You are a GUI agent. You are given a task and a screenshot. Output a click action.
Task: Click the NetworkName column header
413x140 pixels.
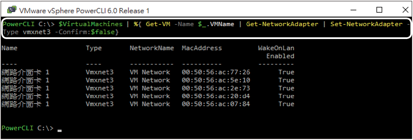tap(152, 48)
